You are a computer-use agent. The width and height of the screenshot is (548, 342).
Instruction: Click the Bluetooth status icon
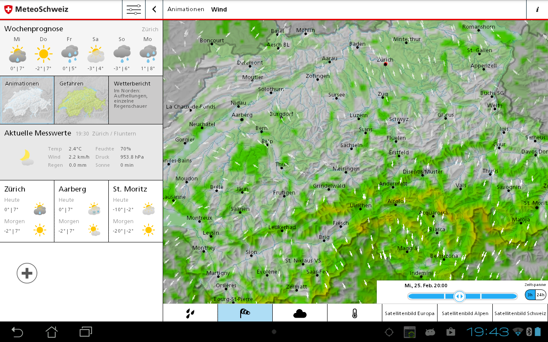pos(529,332)
